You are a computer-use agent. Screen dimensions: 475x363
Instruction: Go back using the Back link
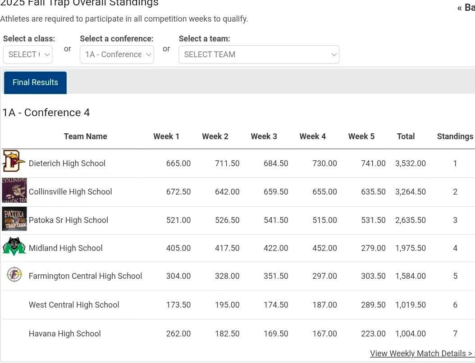click(x=466, y=8)
